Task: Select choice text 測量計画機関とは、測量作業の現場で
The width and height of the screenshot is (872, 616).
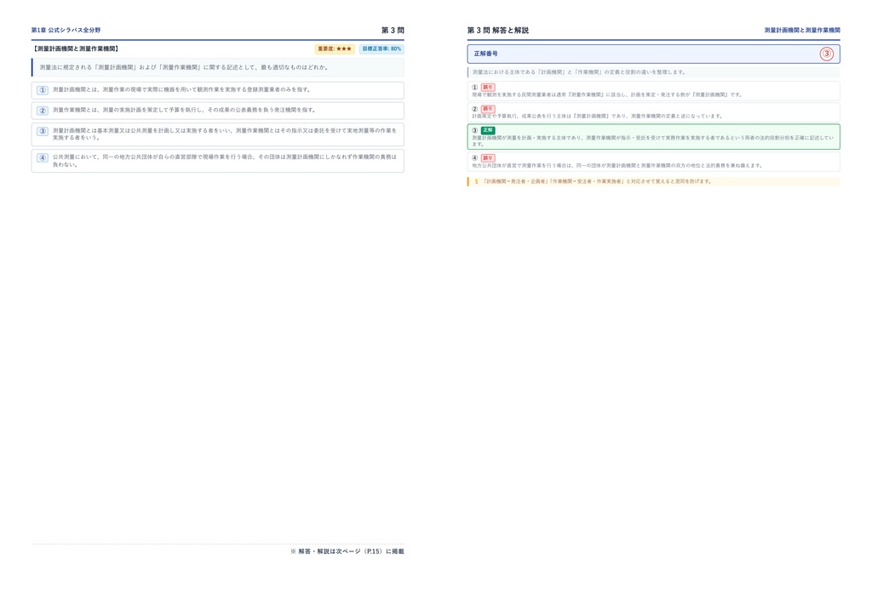Action: (181, 89)
